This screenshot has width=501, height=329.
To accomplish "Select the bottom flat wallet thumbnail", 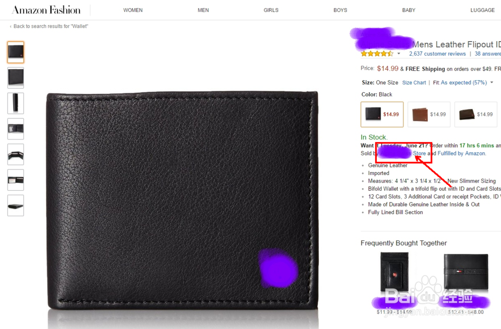I will click(16, 205).
